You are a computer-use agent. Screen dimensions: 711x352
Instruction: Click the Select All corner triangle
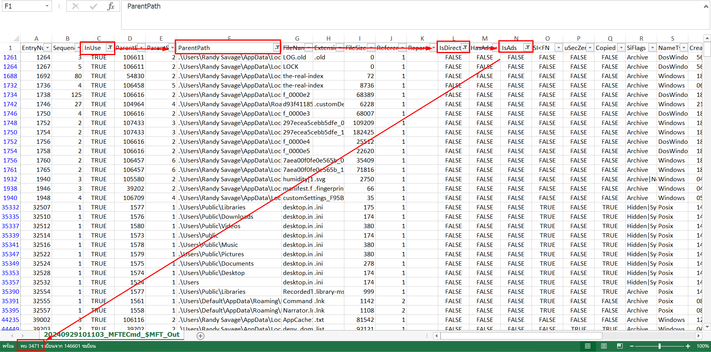(16, 39)
